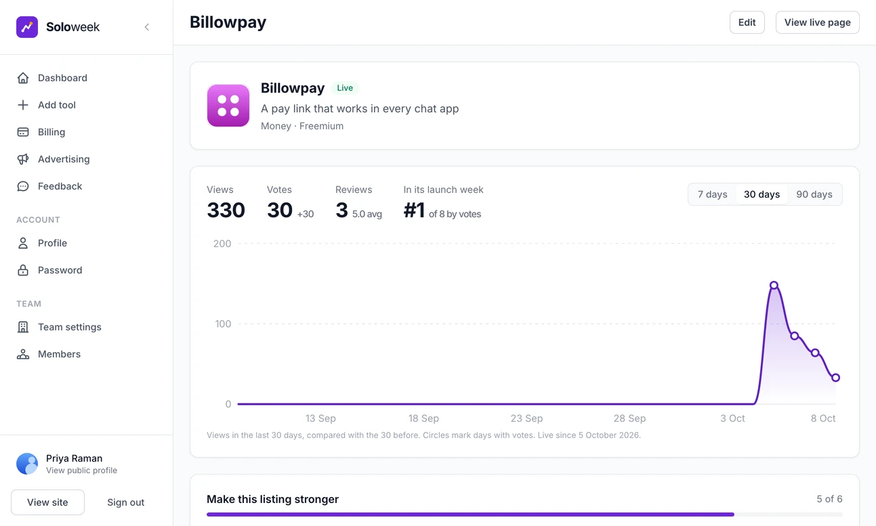The image size is (876, 526).
Task: Click the last vote marker at 8 Oct
Action: [835, 378]
